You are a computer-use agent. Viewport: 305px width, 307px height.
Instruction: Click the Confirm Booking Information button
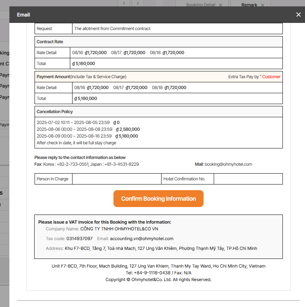click(158, 198)
